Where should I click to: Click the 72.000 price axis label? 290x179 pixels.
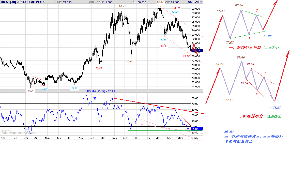(x=196, y=82)
